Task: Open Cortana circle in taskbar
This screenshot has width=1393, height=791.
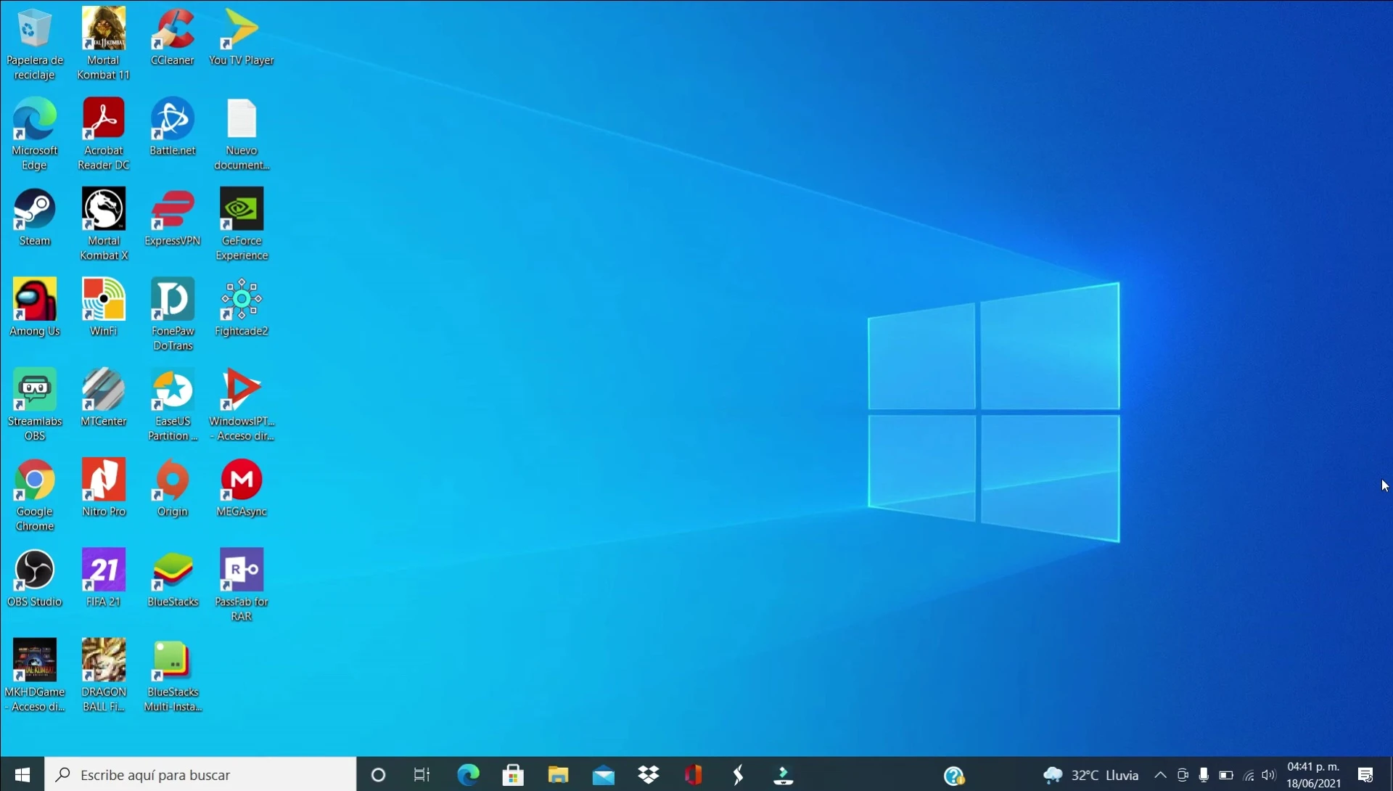Action: [x=378, y=774]
